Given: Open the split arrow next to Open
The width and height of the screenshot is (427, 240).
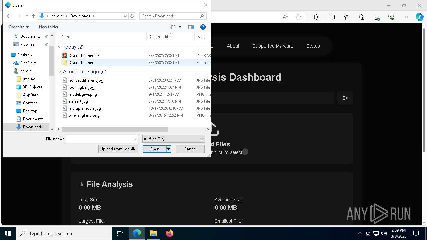Looking at the screenshot, I should (x=169, y=149).
